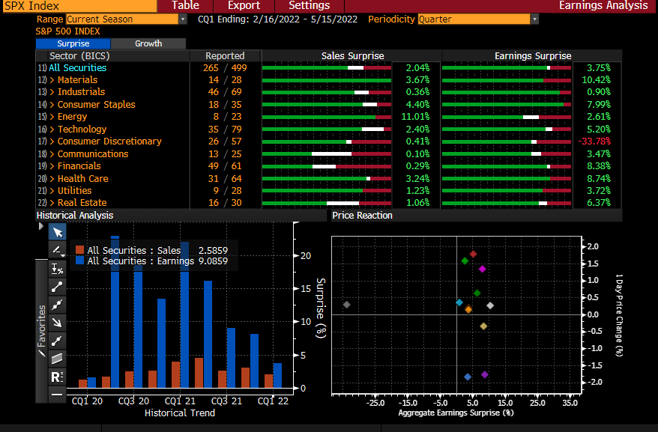This screenshot has width=658, height=432.
Task: Select the arrow pointer tool
Action: click(x=58, y=232)
